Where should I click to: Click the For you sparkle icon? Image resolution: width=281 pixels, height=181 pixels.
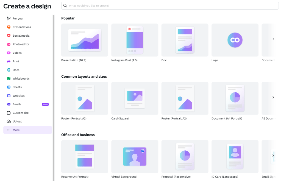[x=9, y=19]
